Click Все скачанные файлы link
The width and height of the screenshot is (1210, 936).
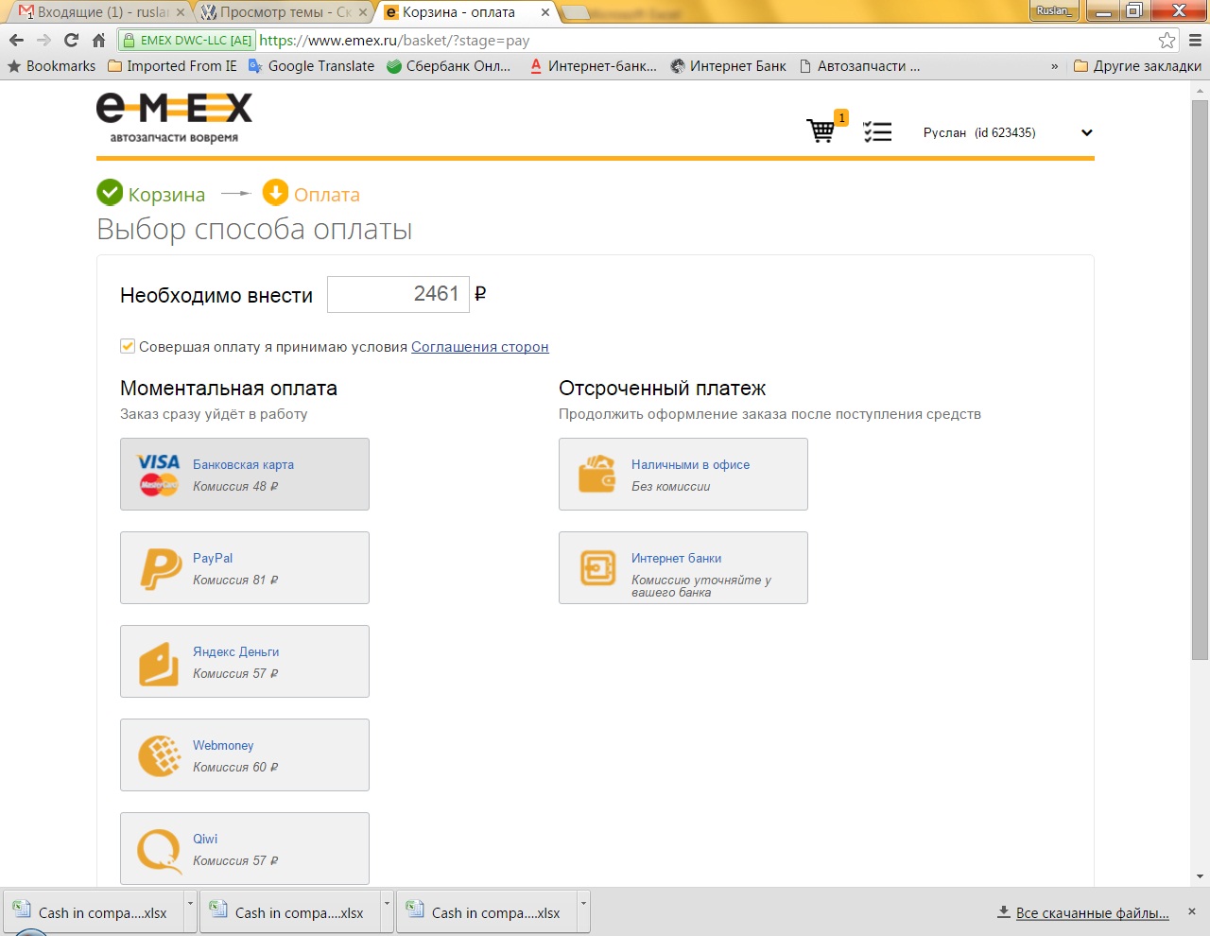point(1092,913)
